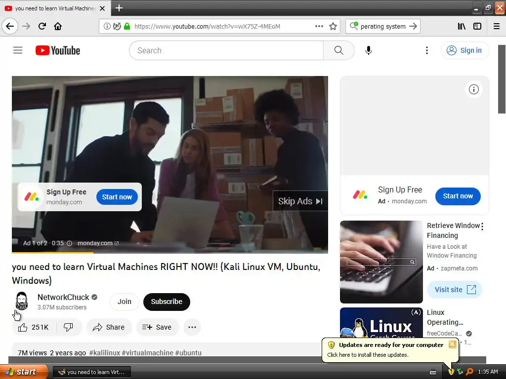Search with your voice microphone icon
506x379 pixels.
tap(369, 50)
